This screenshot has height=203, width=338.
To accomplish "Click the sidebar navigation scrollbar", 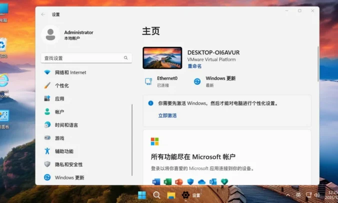I will coord(132,140).
